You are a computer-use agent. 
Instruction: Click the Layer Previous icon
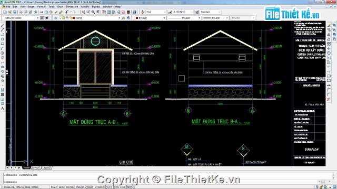[x=128, y=18]
